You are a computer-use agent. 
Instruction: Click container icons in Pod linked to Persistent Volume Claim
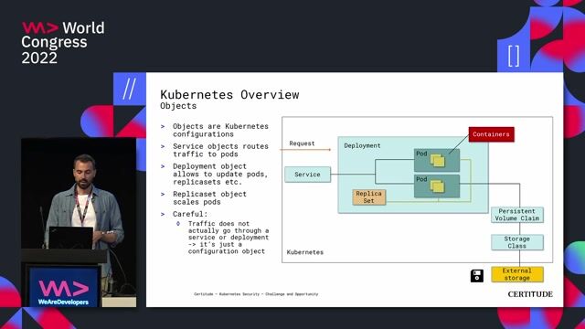pos(437,186)
